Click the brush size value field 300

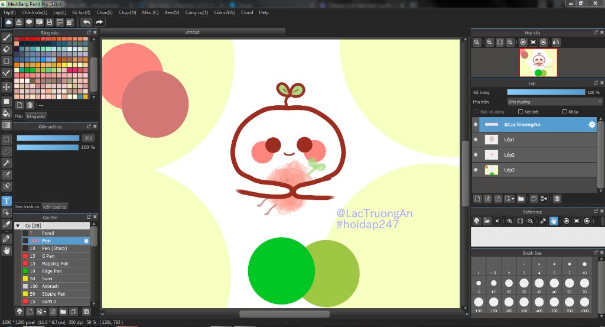tap(89, 138)
